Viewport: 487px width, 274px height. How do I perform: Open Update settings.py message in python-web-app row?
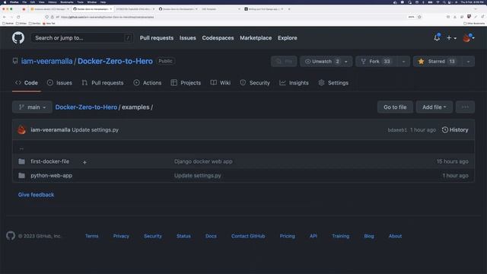tap(198, 176)
